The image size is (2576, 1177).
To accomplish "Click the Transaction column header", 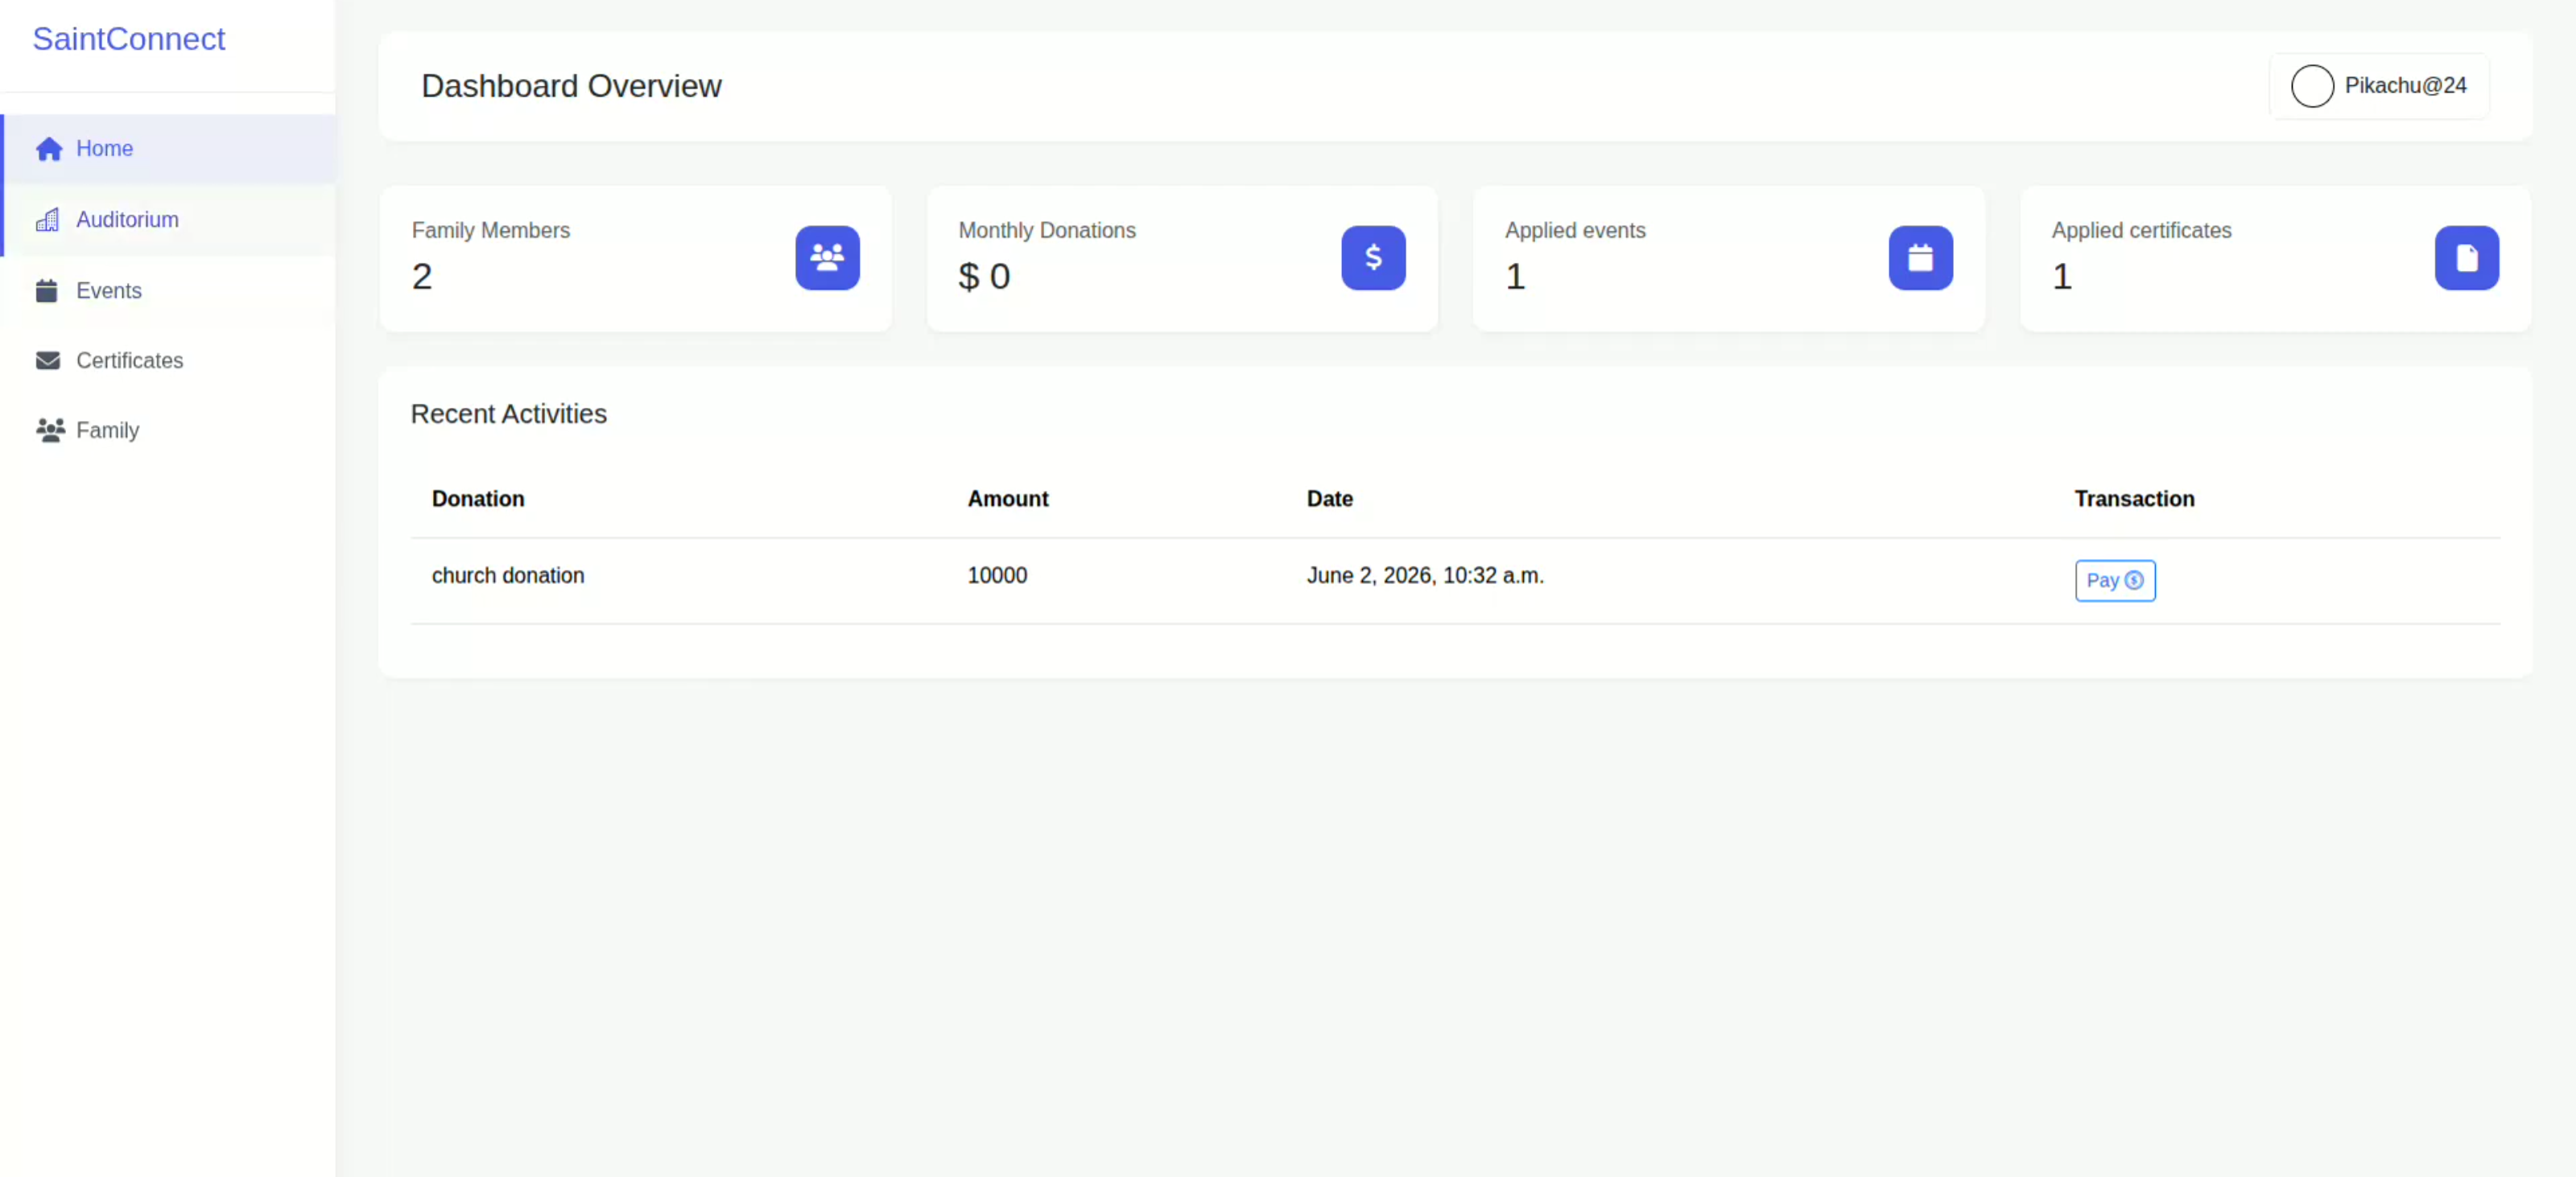I will 2134,499.
